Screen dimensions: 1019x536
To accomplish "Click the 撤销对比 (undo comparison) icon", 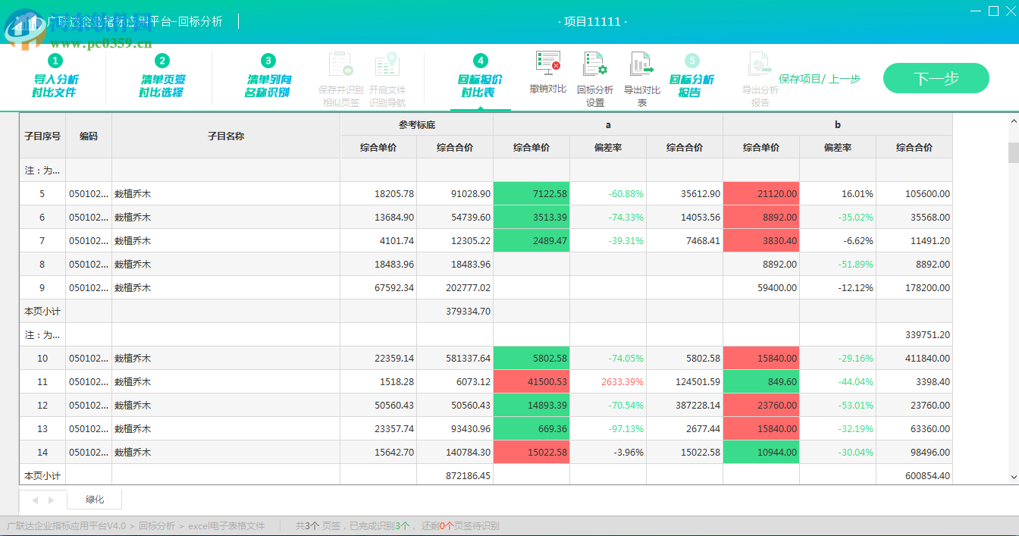I will 547,65.
